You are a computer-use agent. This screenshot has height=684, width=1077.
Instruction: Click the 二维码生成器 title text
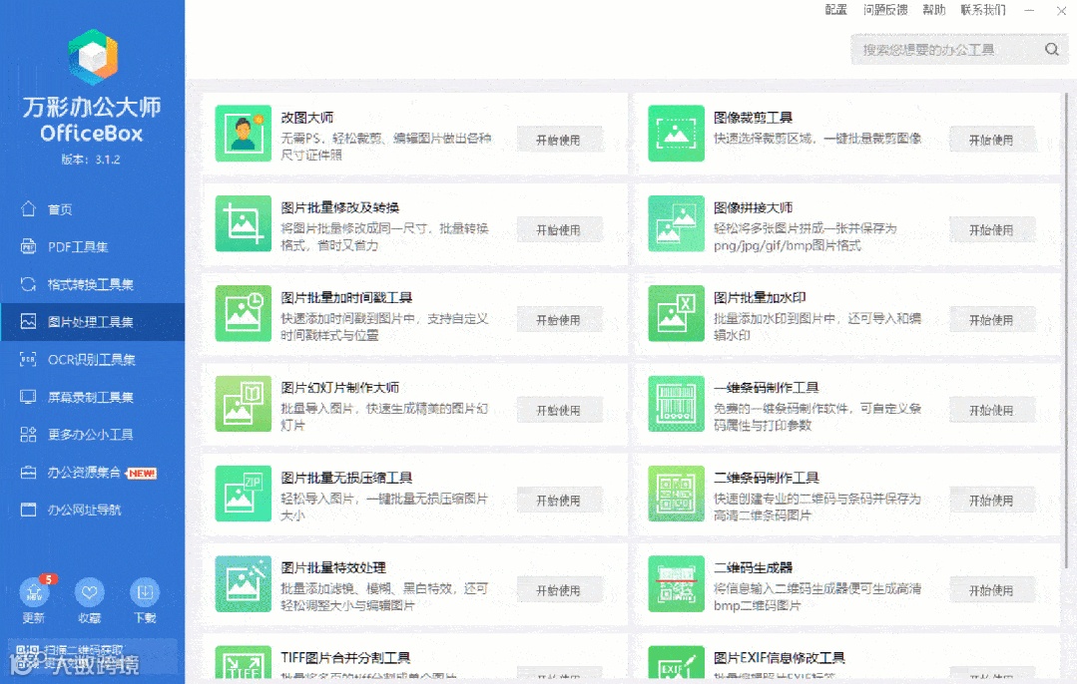(x=753, y=567)
